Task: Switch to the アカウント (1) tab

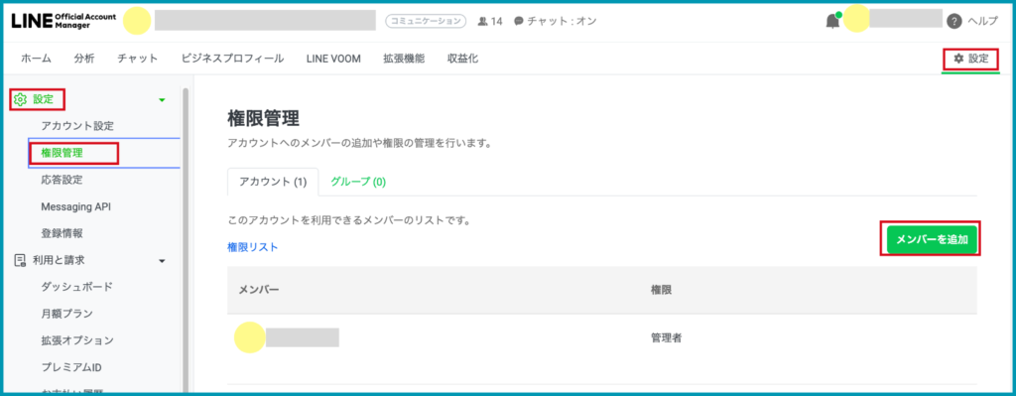Action: (273, 182)
